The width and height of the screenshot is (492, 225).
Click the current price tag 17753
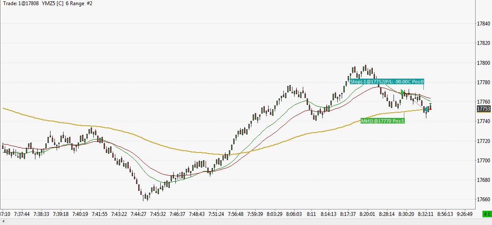(x=483, y=109)
